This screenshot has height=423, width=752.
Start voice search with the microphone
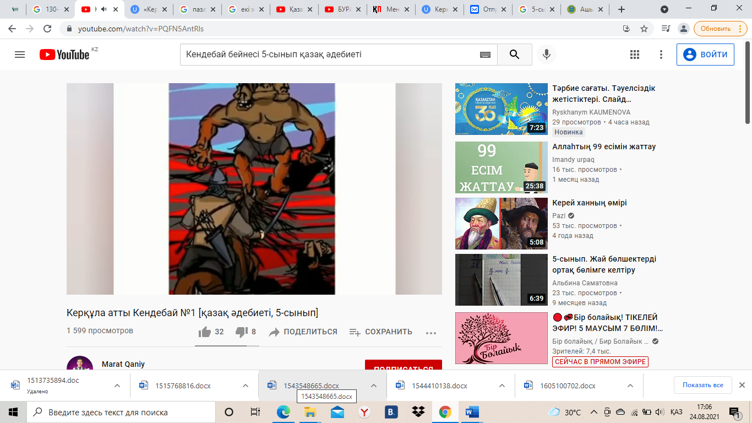[547, 55]
